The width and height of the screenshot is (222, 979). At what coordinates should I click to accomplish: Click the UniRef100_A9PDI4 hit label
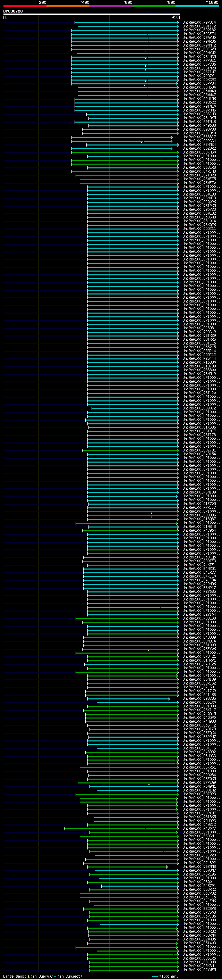click(199, 23)
